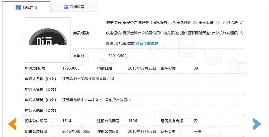Click the 是否共有商标 label
This screenshot has width=269, height=137.
172,121
